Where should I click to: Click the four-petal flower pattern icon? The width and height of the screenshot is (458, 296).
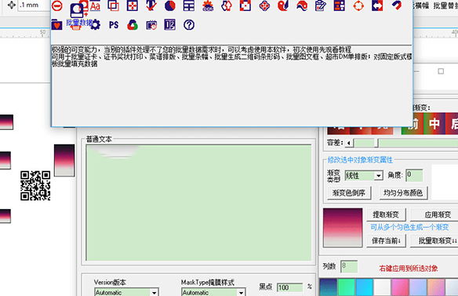(264, 5)
